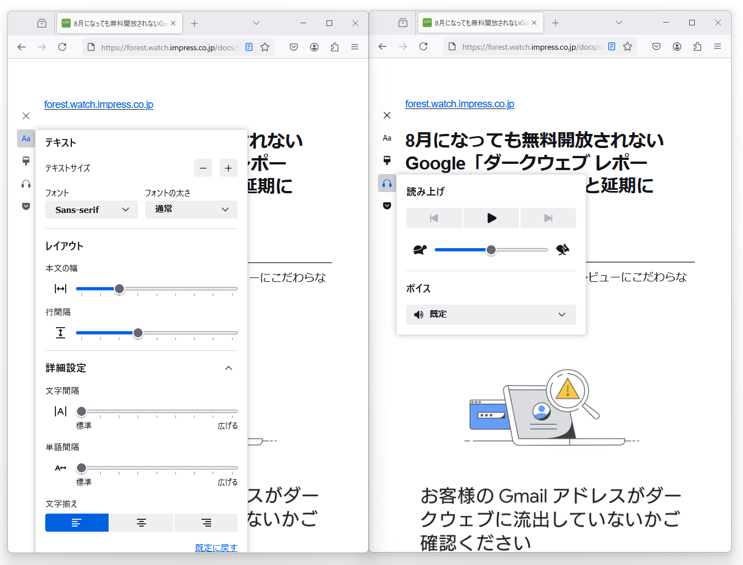Viewport: 743px width, 565px height.
Task: Click the hare icon for faster narration
Action: (x=562, y=249)
